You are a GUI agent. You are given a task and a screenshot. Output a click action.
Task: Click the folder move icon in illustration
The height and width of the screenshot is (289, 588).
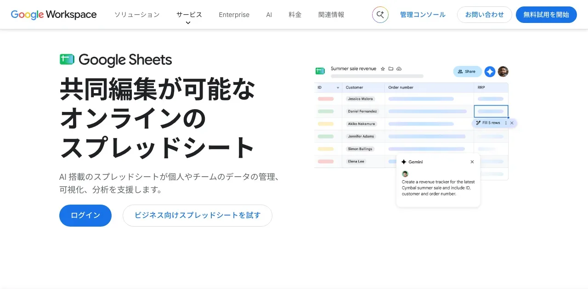[x=391, y=69]
